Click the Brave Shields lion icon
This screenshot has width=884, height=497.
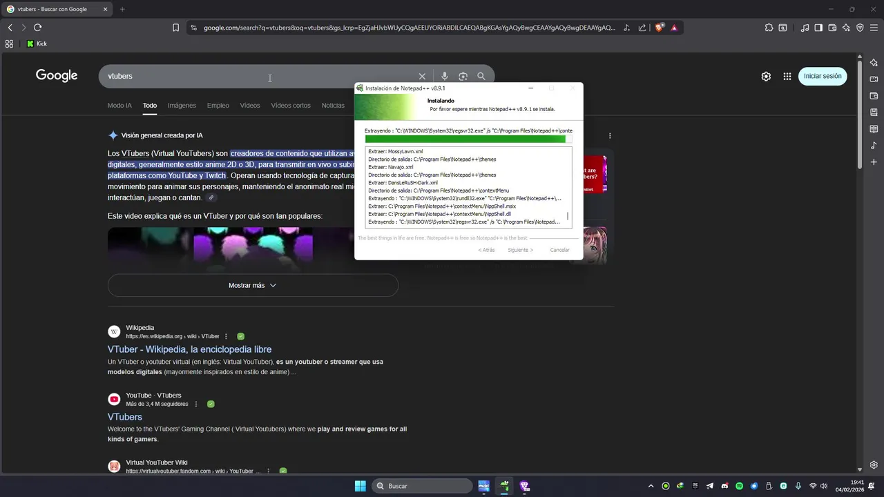[659, 28]
